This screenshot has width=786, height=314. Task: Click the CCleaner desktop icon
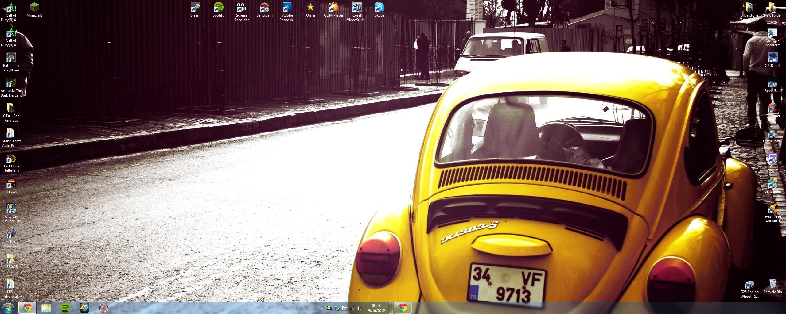(772, 110)
